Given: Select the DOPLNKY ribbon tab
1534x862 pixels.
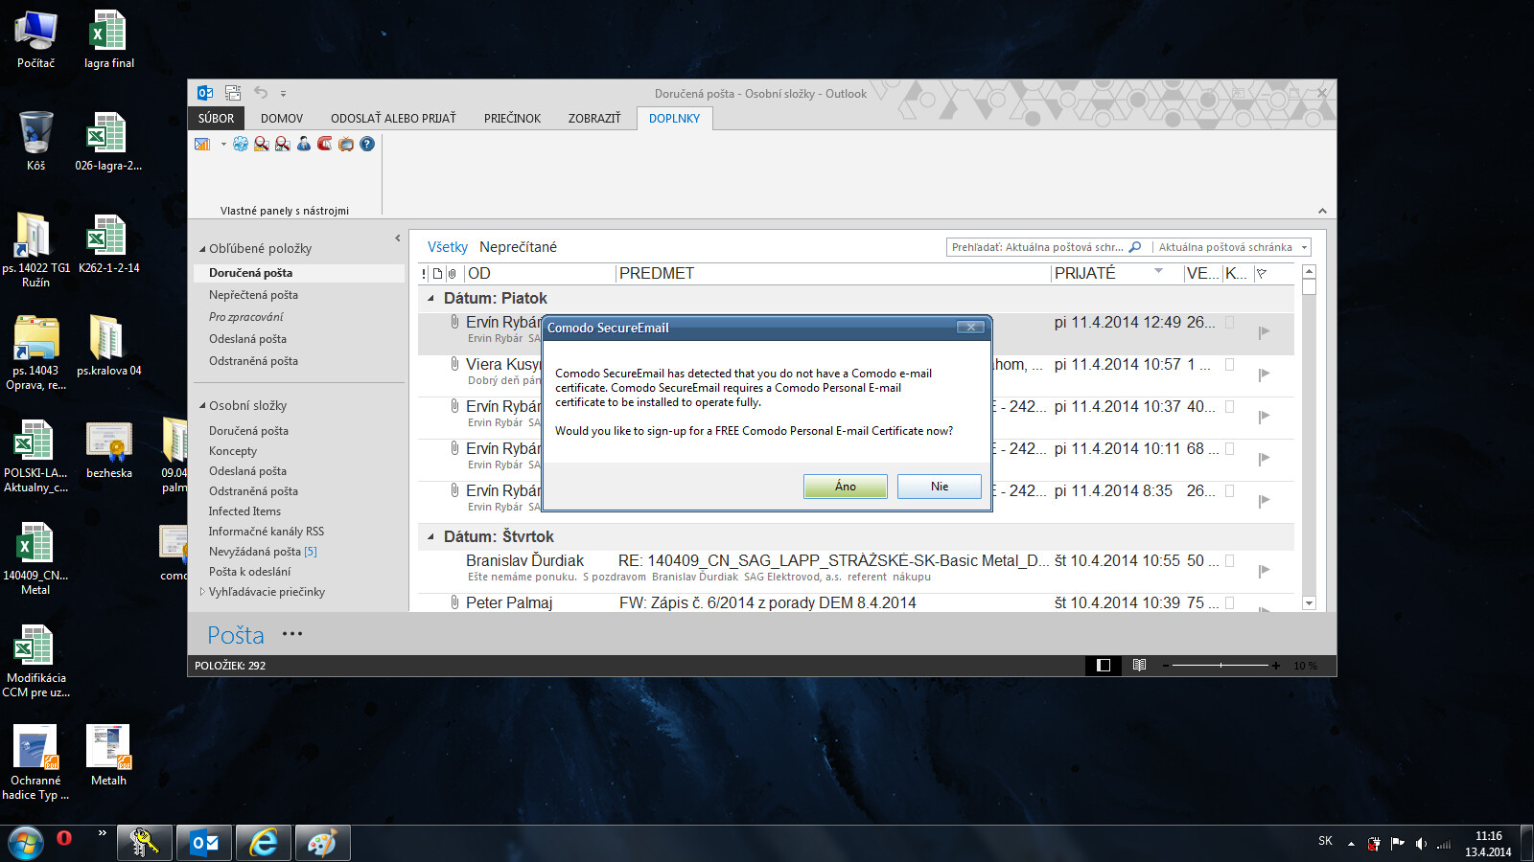Looking at the screenshot, I should [674, 119].
